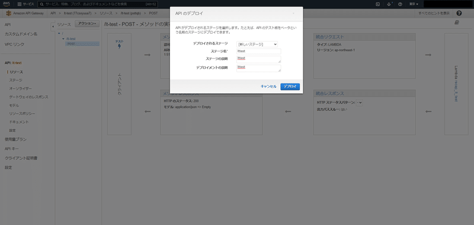This screenshot has height=225, width=474.
Task: Click the 統合レスポンス panel heading
Action: [330, 94]
